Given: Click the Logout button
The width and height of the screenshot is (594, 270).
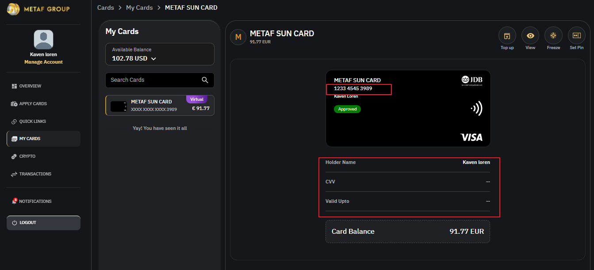Looking at the screenshot, I should 43,223.
